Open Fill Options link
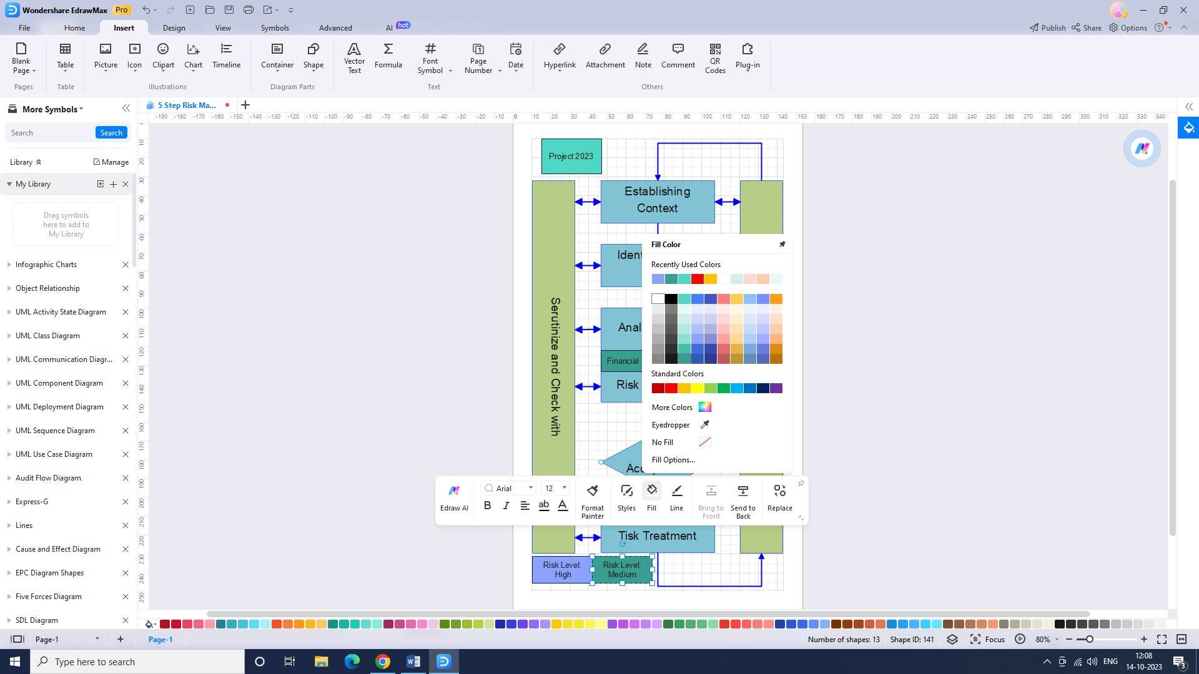This screenshot has height=674, width=1199. point(673,460)
